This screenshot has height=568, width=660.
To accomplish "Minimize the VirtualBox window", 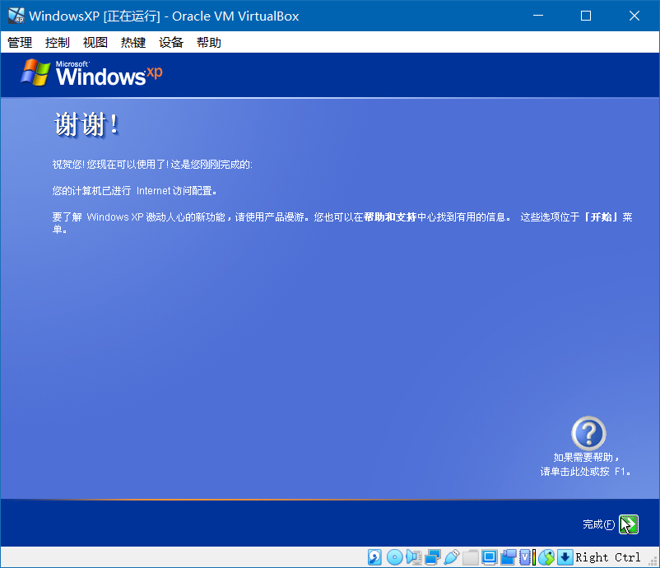I will (x=538, y=16).
